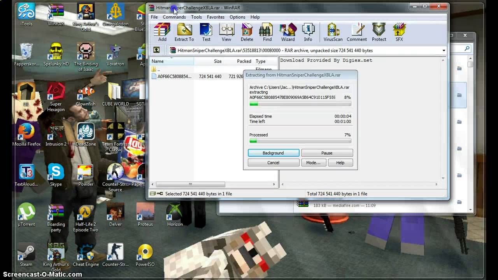Click the View toolbar icon
Image resolution: width=498 pixels, height=280 pixels.
pyautogui.click(x=226, y=32)
